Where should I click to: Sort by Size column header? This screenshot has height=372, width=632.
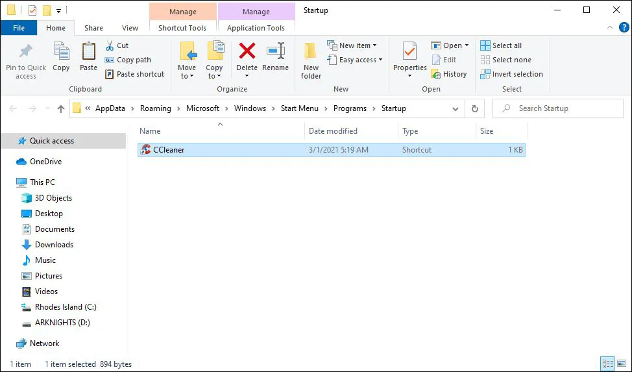click(x=502, y=130)
